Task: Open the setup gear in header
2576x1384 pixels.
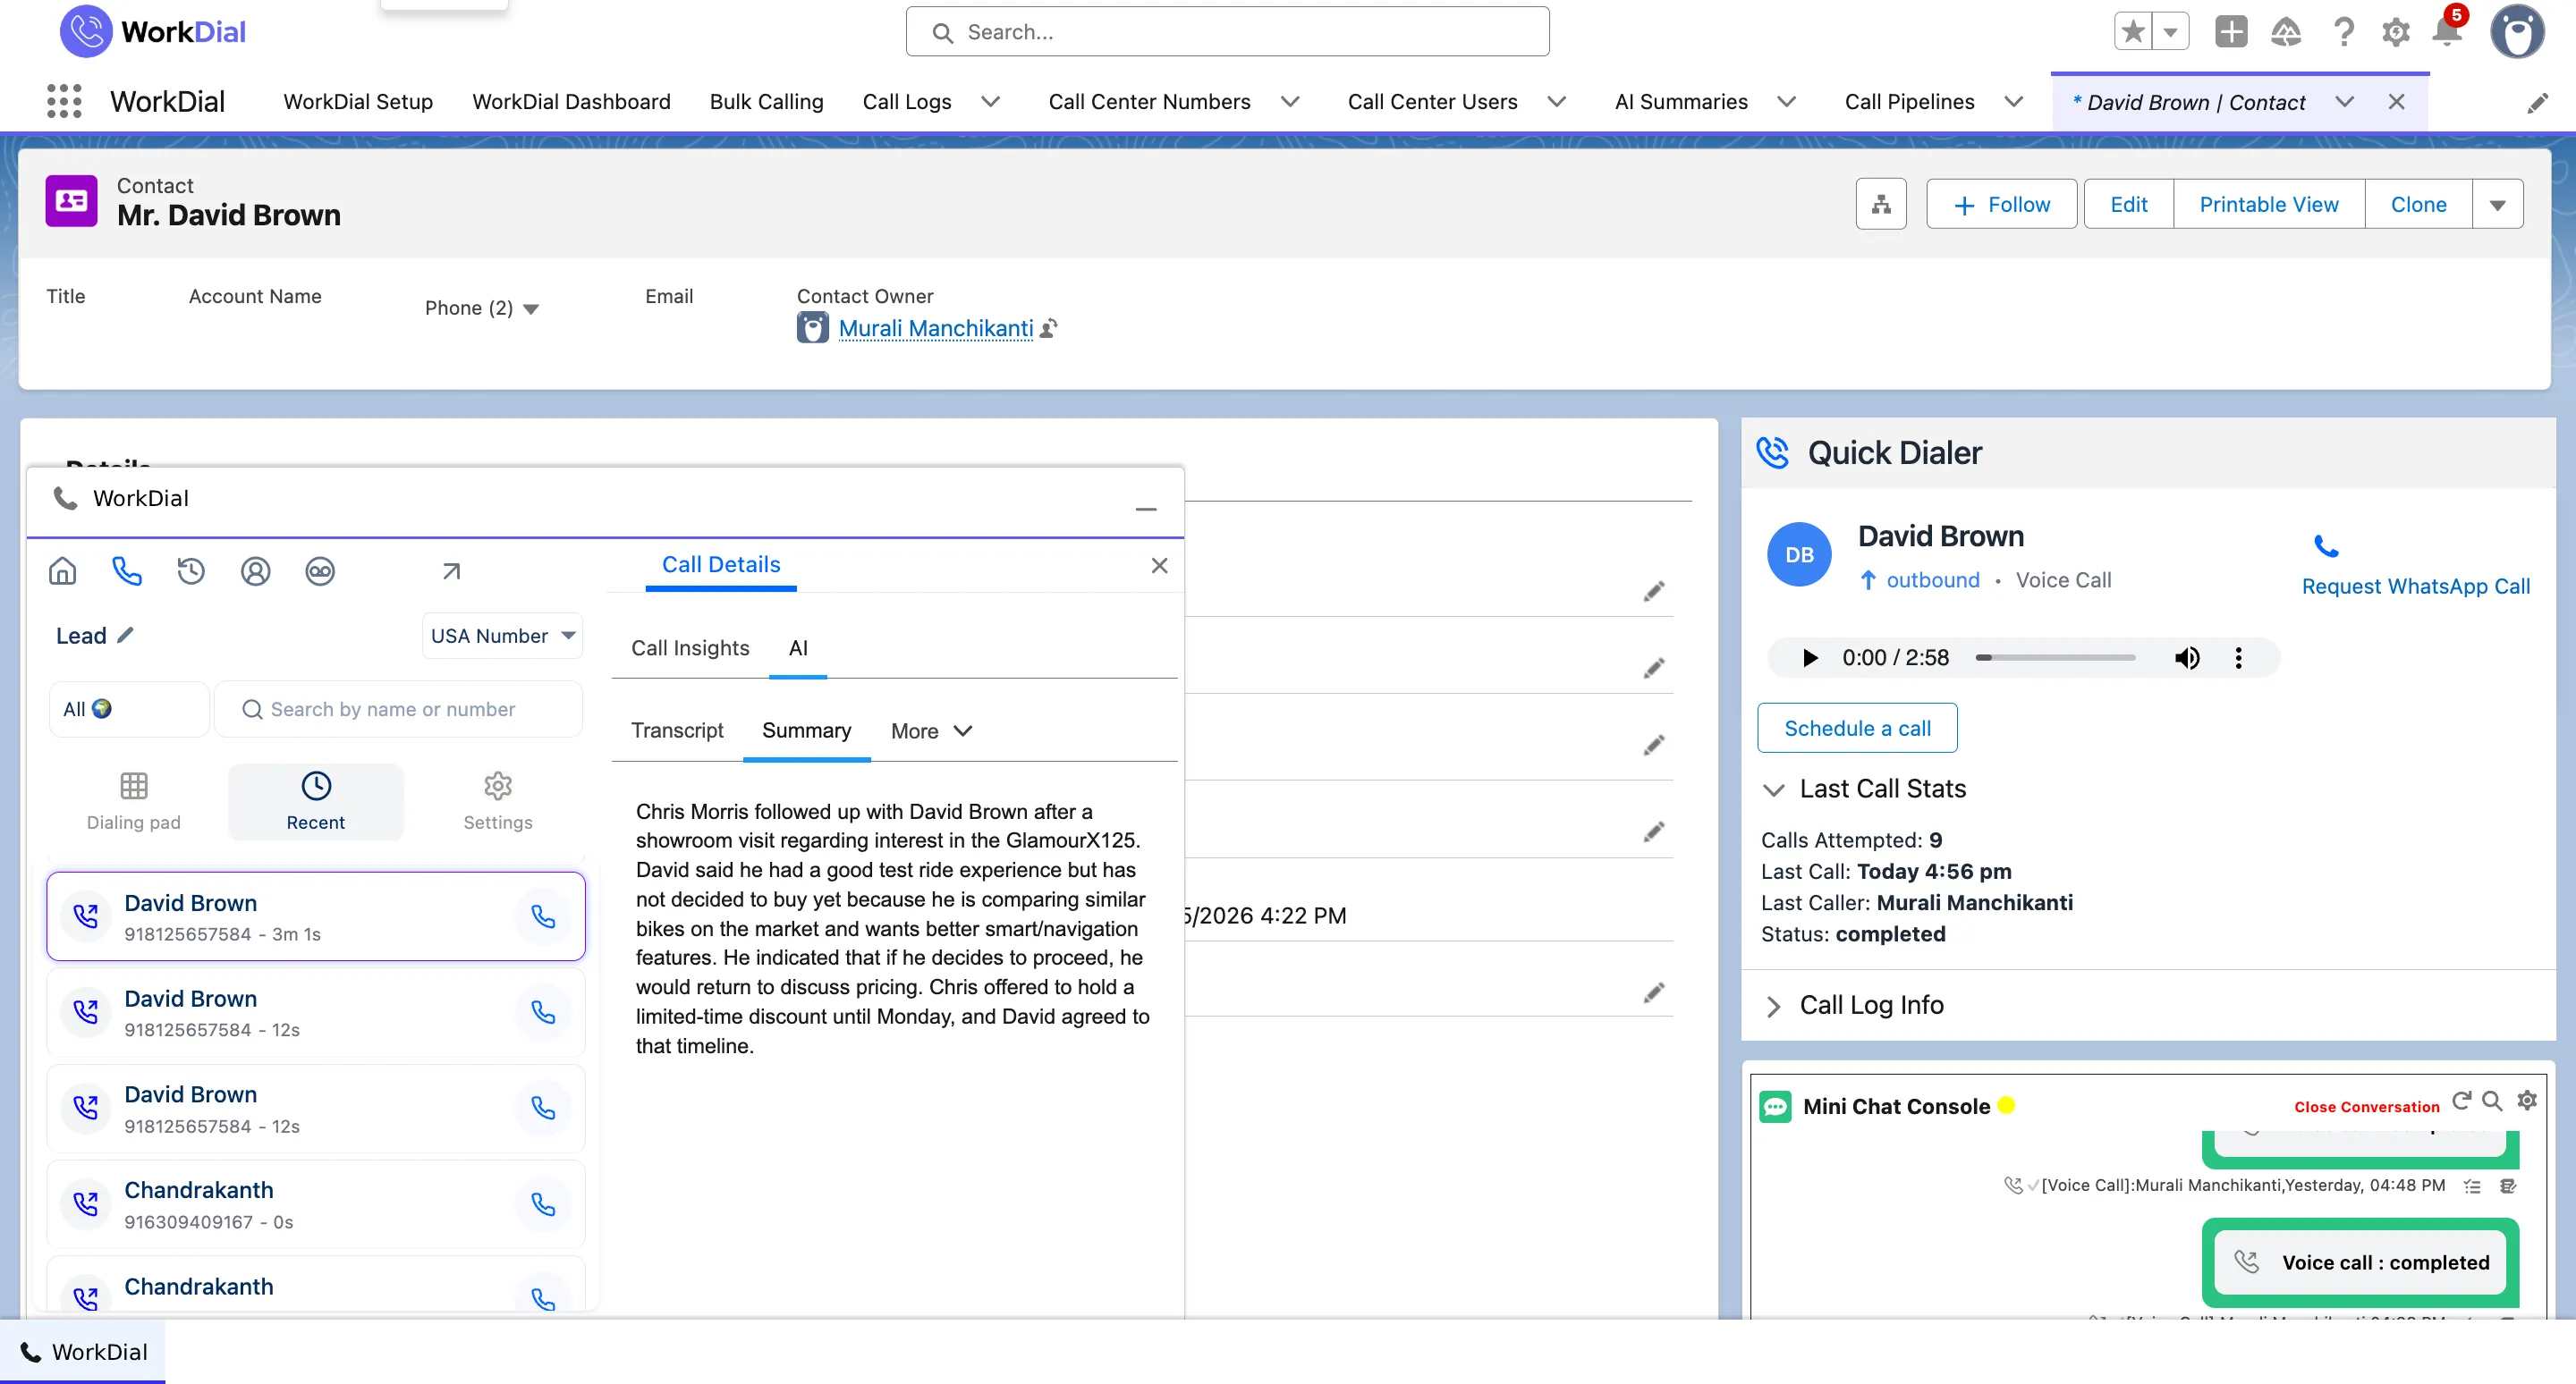Action: click(x=2396, y=32)
